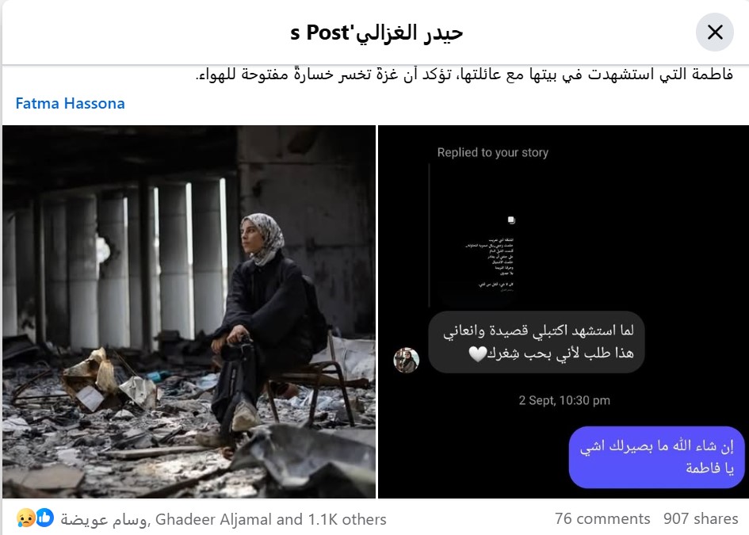
Task: View the 907 shares list
Action: coord(701,519)
